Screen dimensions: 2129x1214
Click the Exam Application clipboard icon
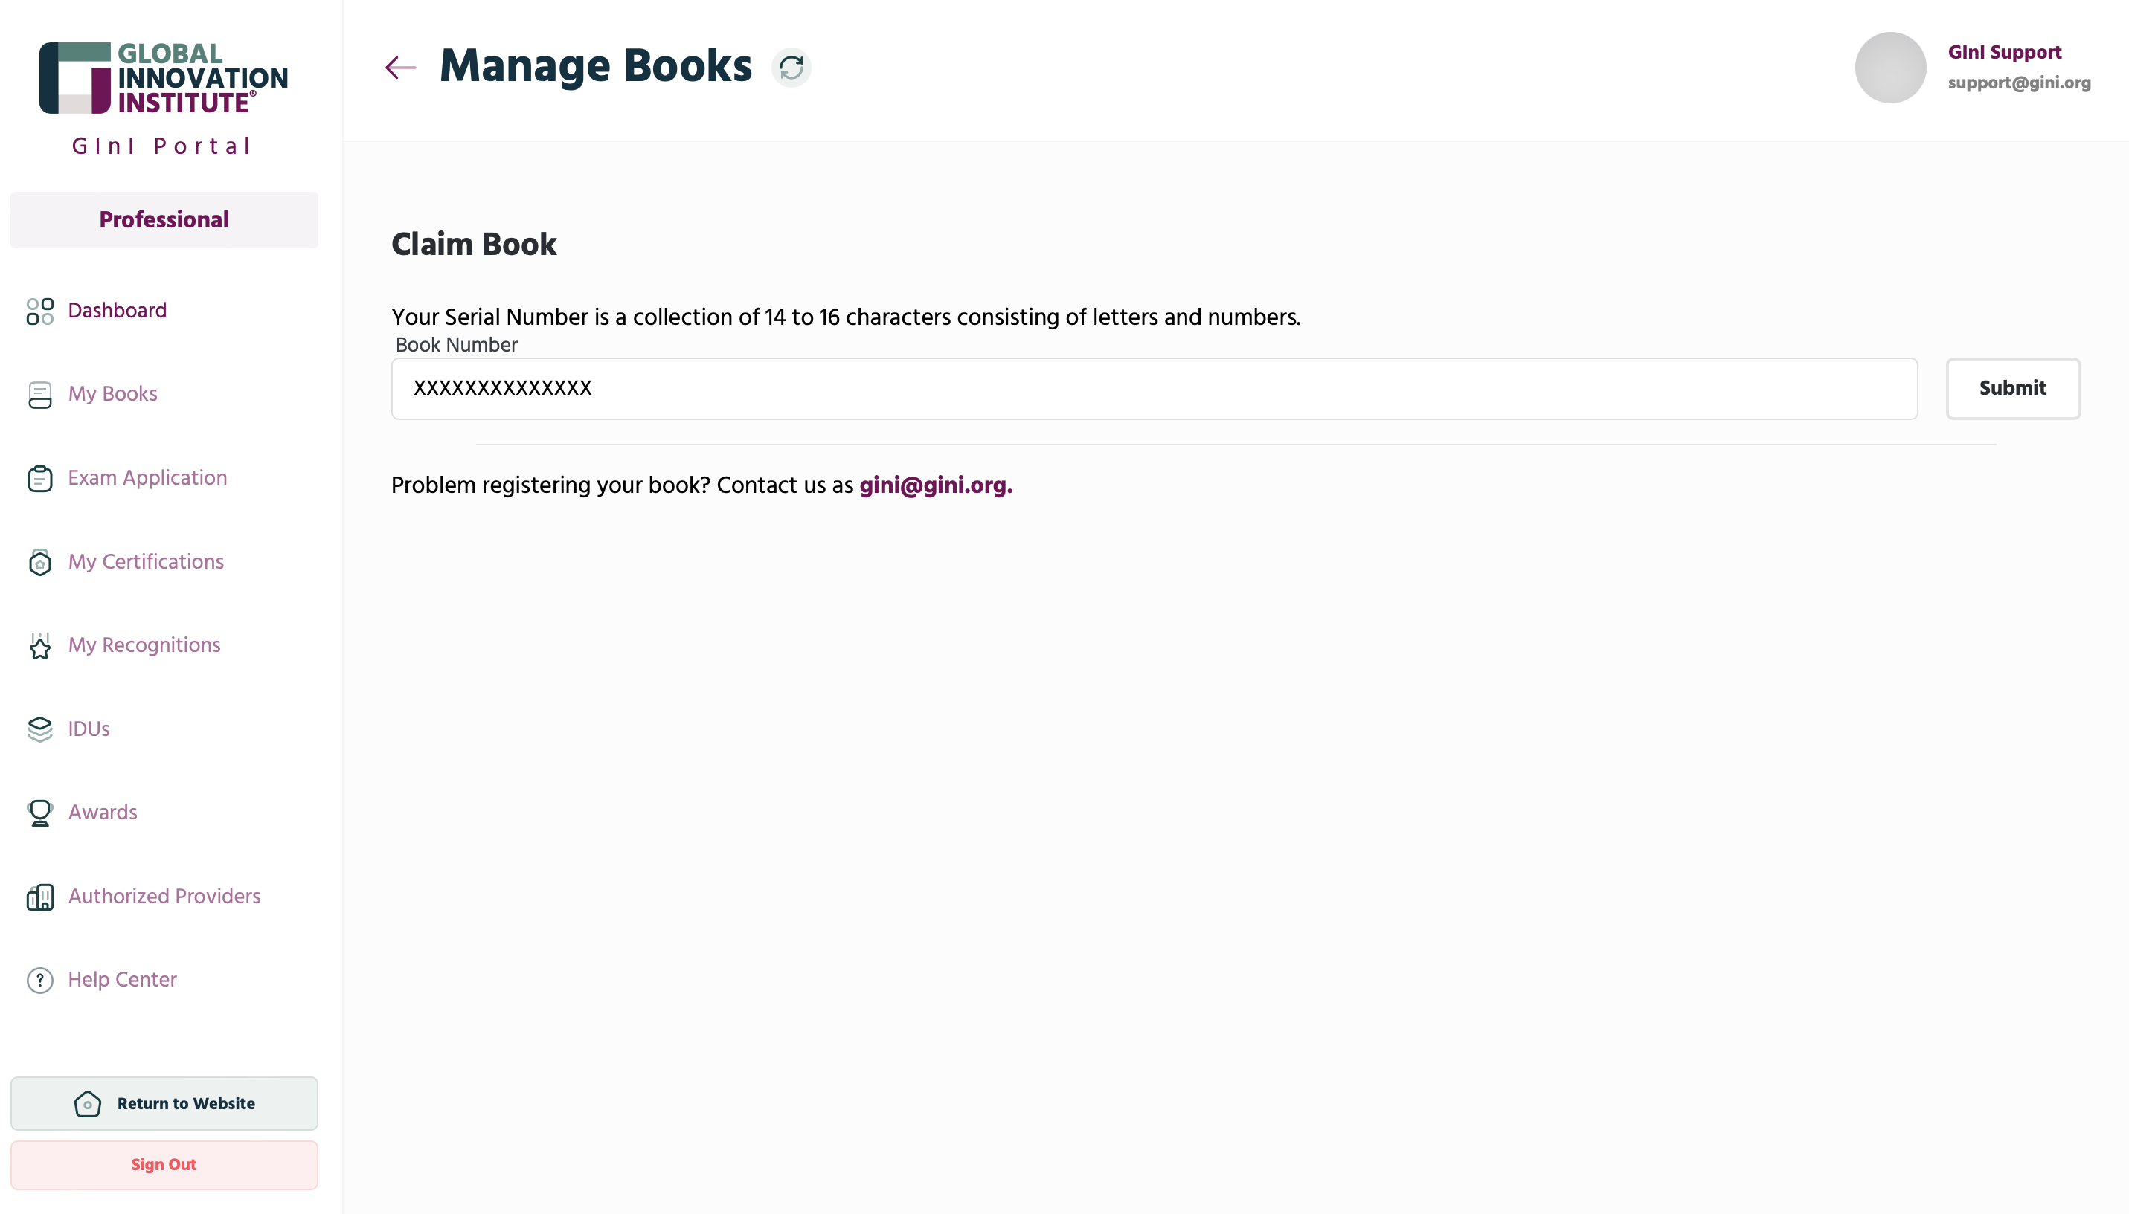coord(40,479)
